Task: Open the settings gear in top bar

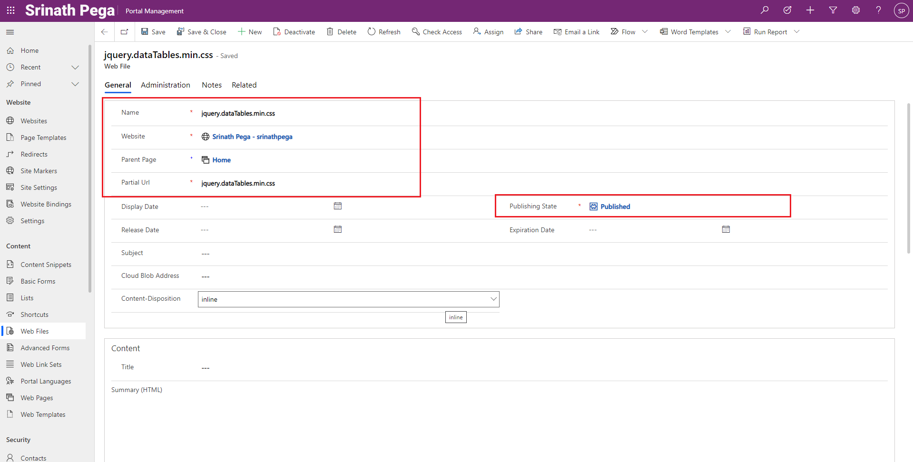Action: [856, 10]
